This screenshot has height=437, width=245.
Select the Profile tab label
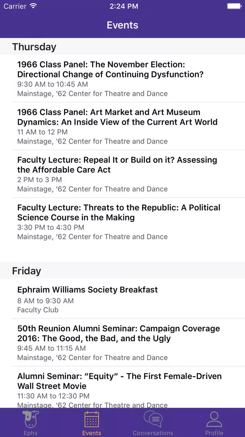coord(214,433)
